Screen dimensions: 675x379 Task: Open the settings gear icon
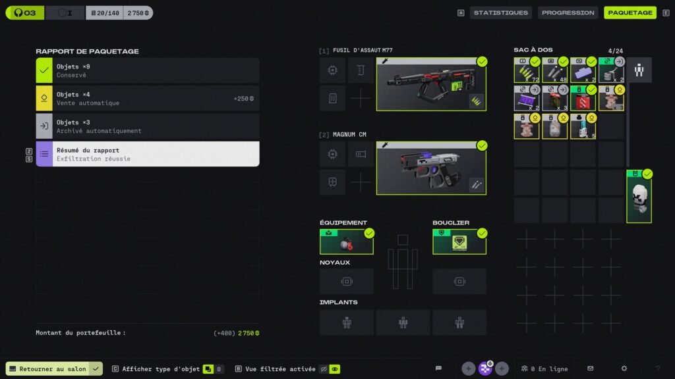tap(624, 368)
